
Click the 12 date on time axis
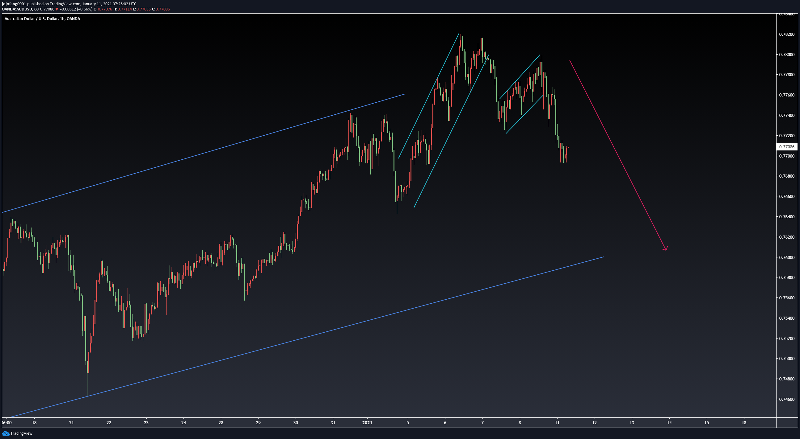pos(594,423)
